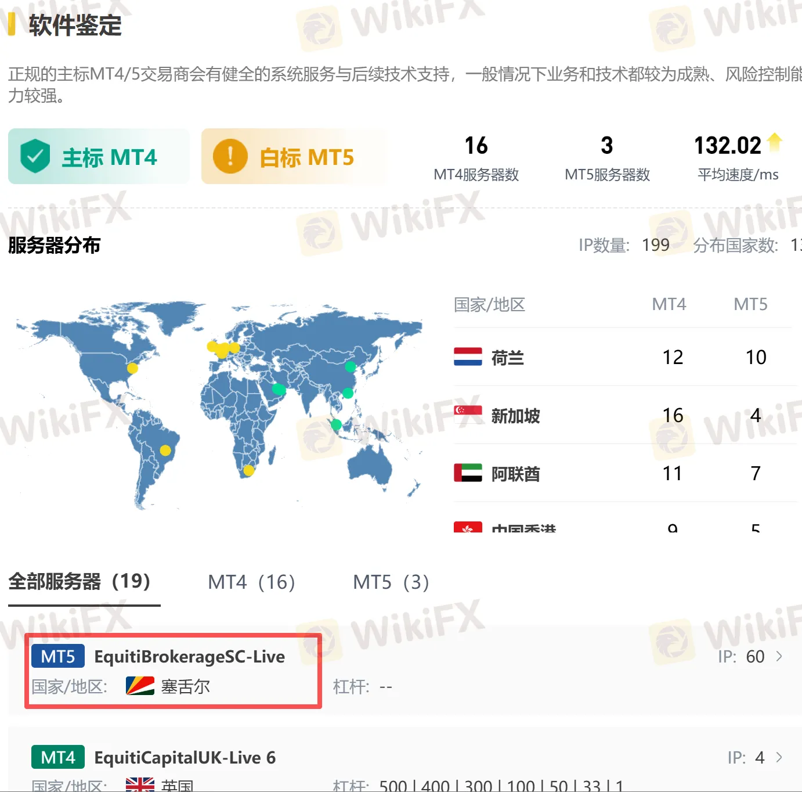Click the MT5 value 10 in the 荷兰 row

coord(756,357)
